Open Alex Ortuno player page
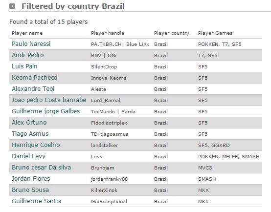 point(29,123)
